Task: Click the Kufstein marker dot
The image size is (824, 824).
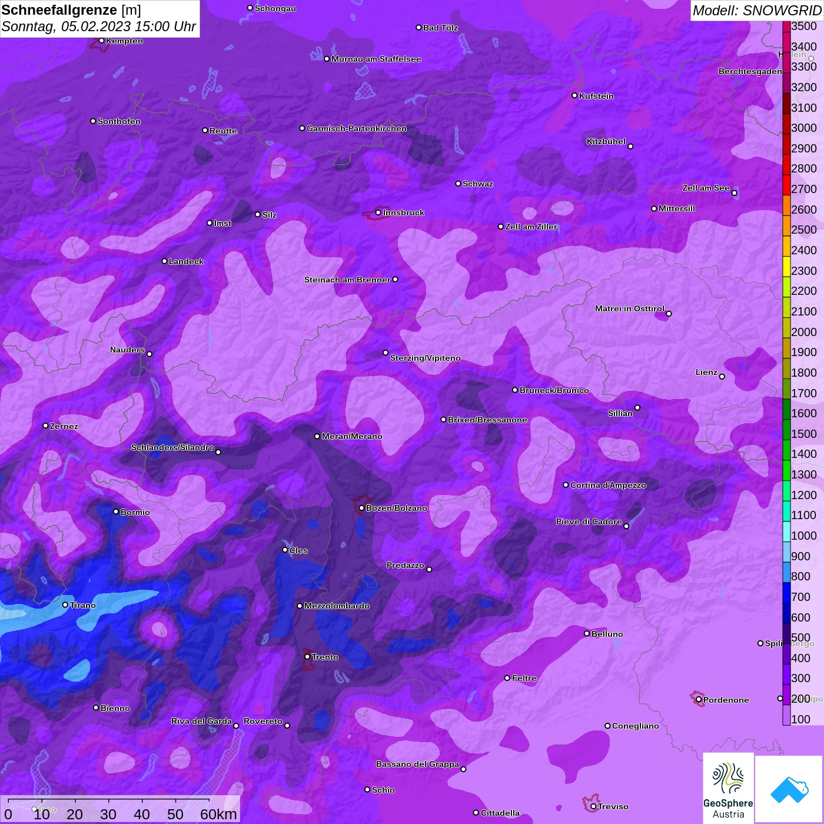Action: coord(574,95)
